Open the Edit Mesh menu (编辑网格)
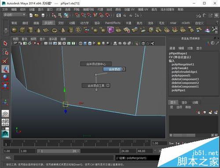The image size is (220, 168). click(x=88, y=10)
